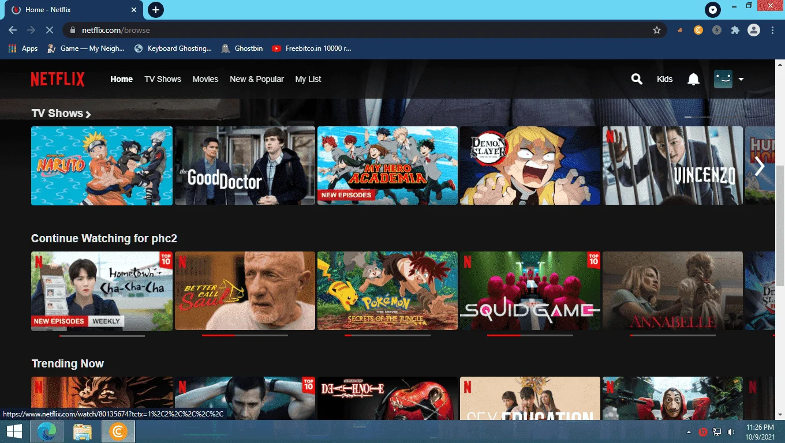
Task: Show hidden system tray icons
Action: 689,431
